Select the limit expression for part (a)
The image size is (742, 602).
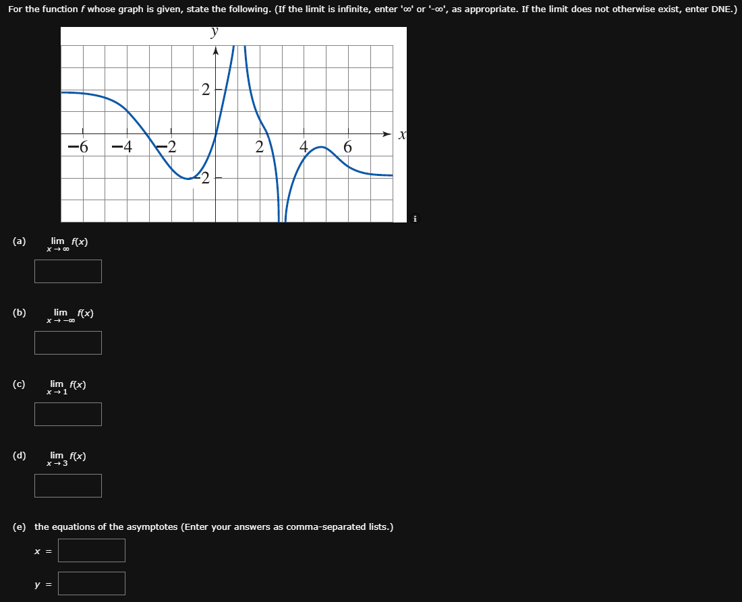pos(66,243)
